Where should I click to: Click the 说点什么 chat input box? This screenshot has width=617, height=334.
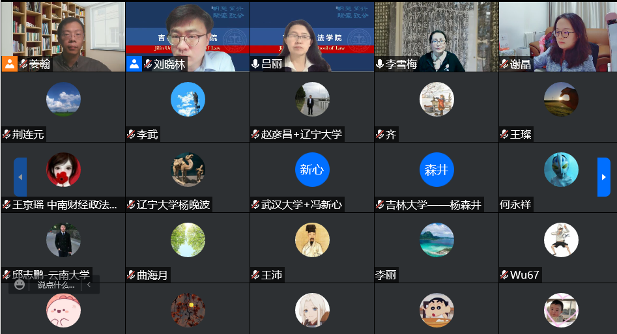[x=56, y=285]
